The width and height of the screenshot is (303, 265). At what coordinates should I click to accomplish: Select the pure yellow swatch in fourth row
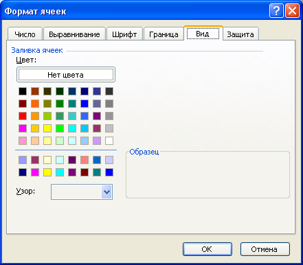47,128
